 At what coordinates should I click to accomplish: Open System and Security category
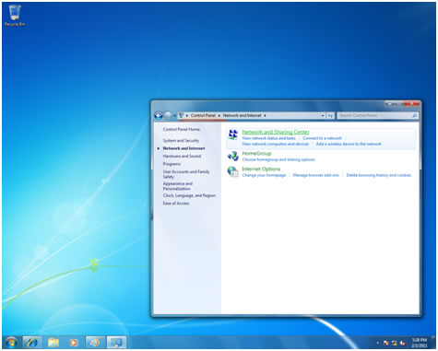181,141
